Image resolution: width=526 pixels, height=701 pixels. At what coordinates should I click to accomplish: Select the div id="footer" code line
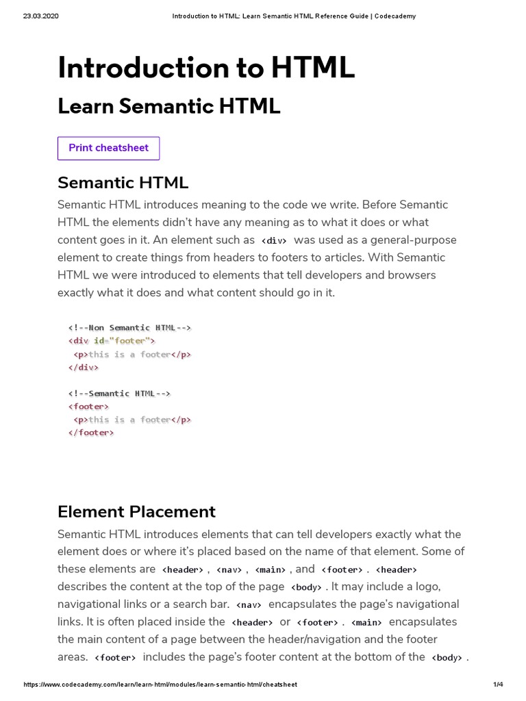coord(112,340)
